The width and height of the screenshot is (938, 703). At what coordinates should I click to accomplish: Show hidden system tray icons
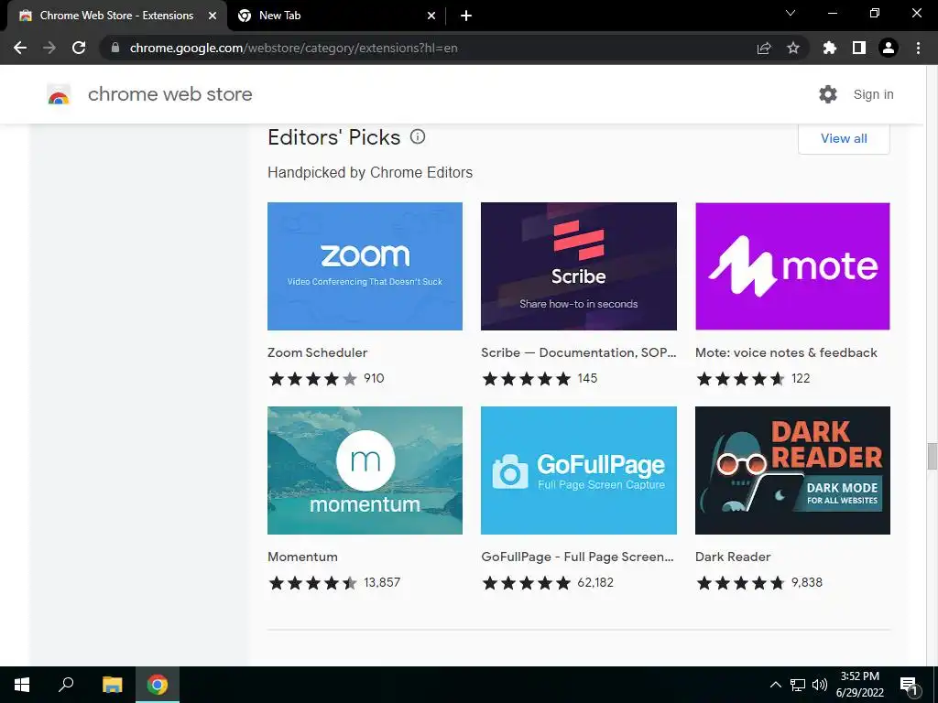[775, 685]
